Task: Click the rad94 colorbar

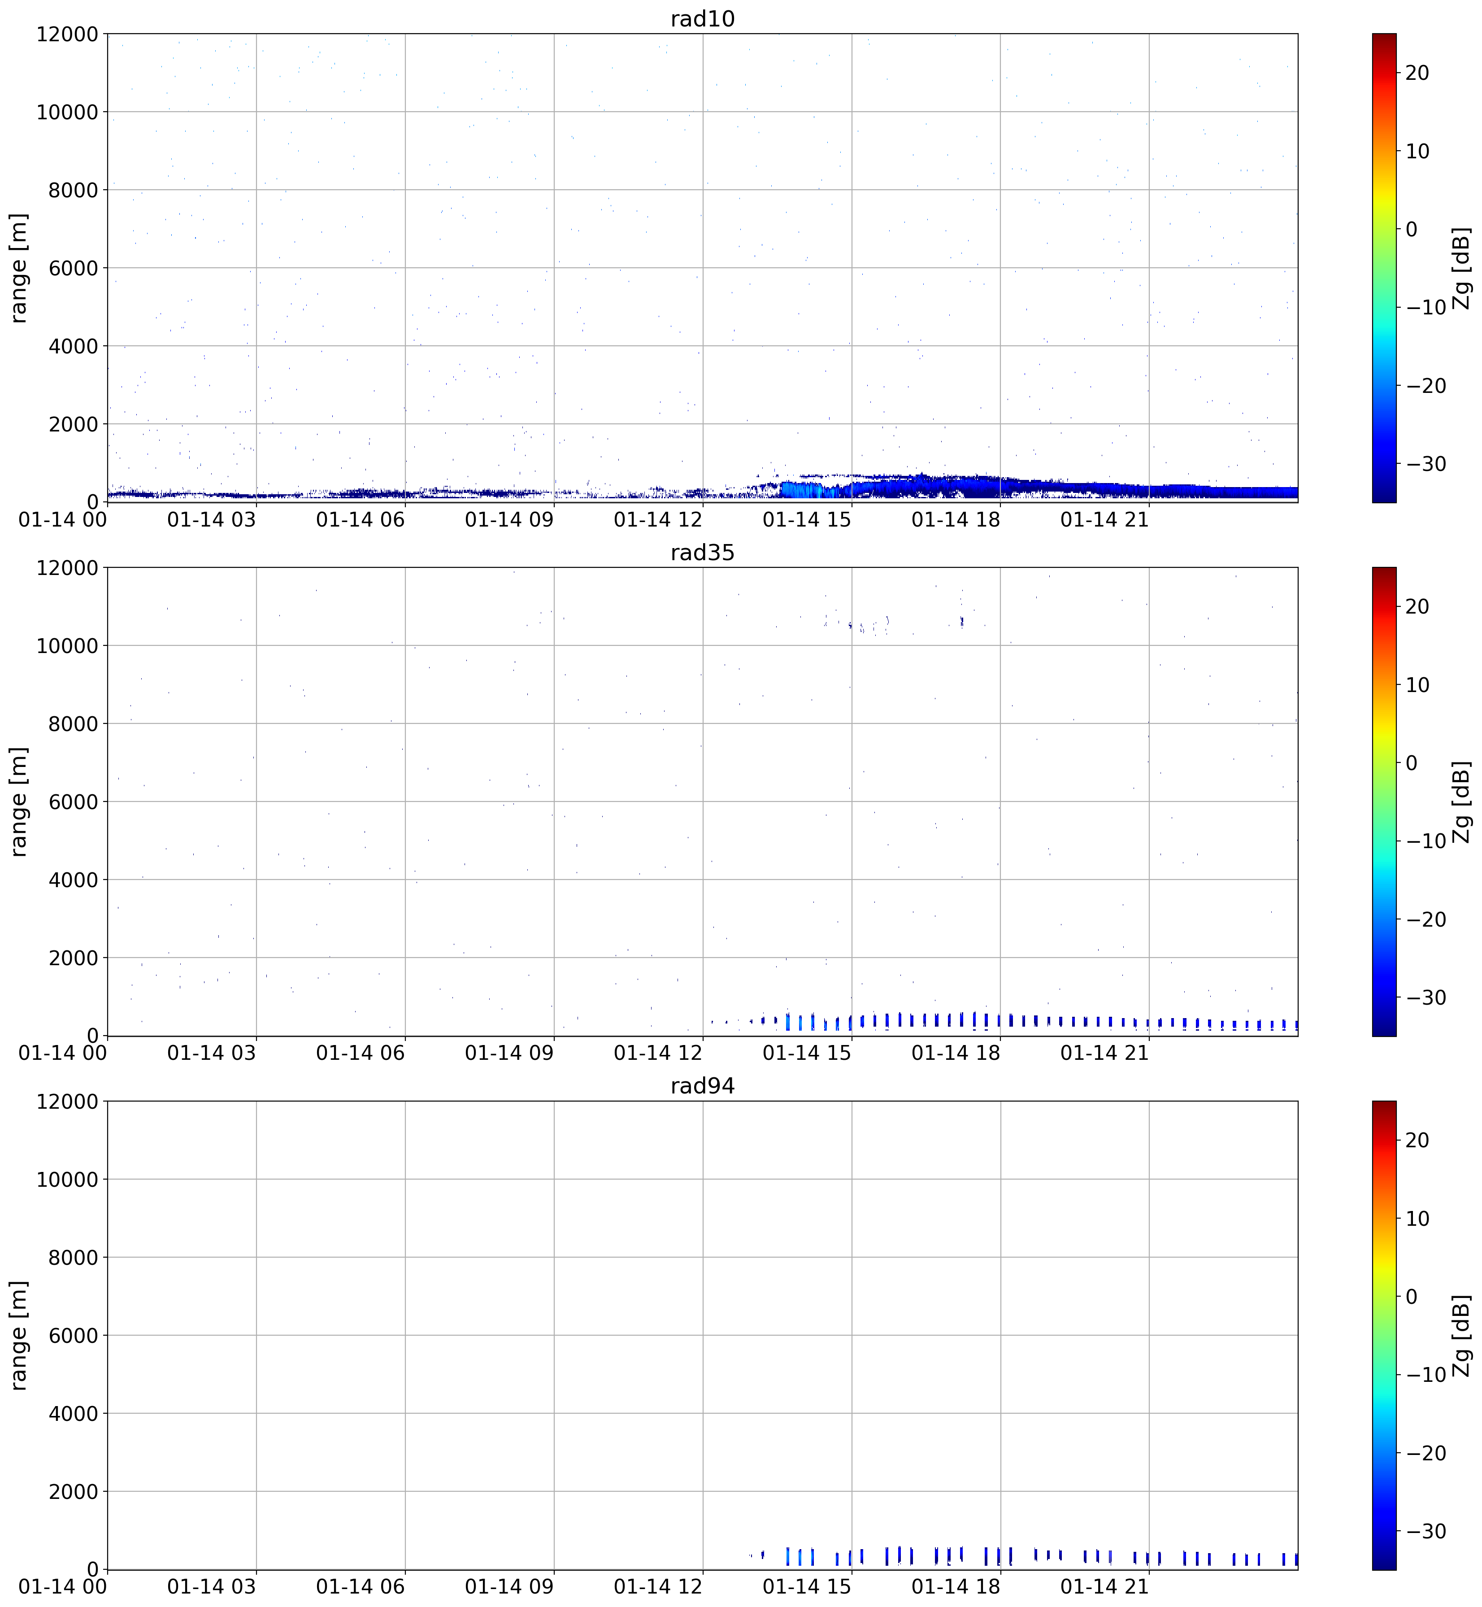Action: (x=1384, y=1335)
